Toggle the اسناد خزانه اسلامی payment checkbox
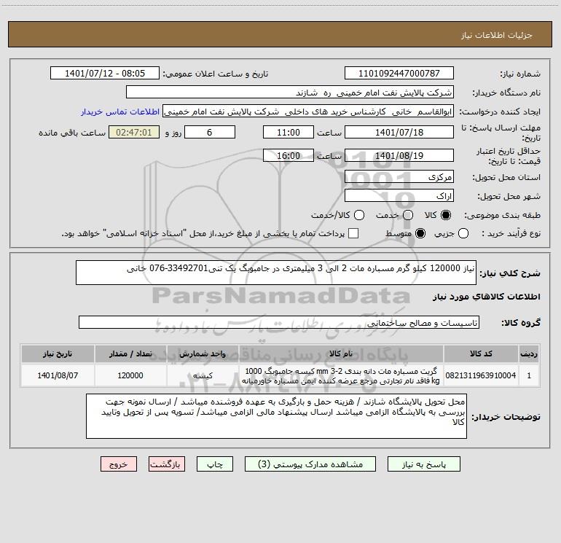Viewport: 561px width, 543px height. coord(353,233)
